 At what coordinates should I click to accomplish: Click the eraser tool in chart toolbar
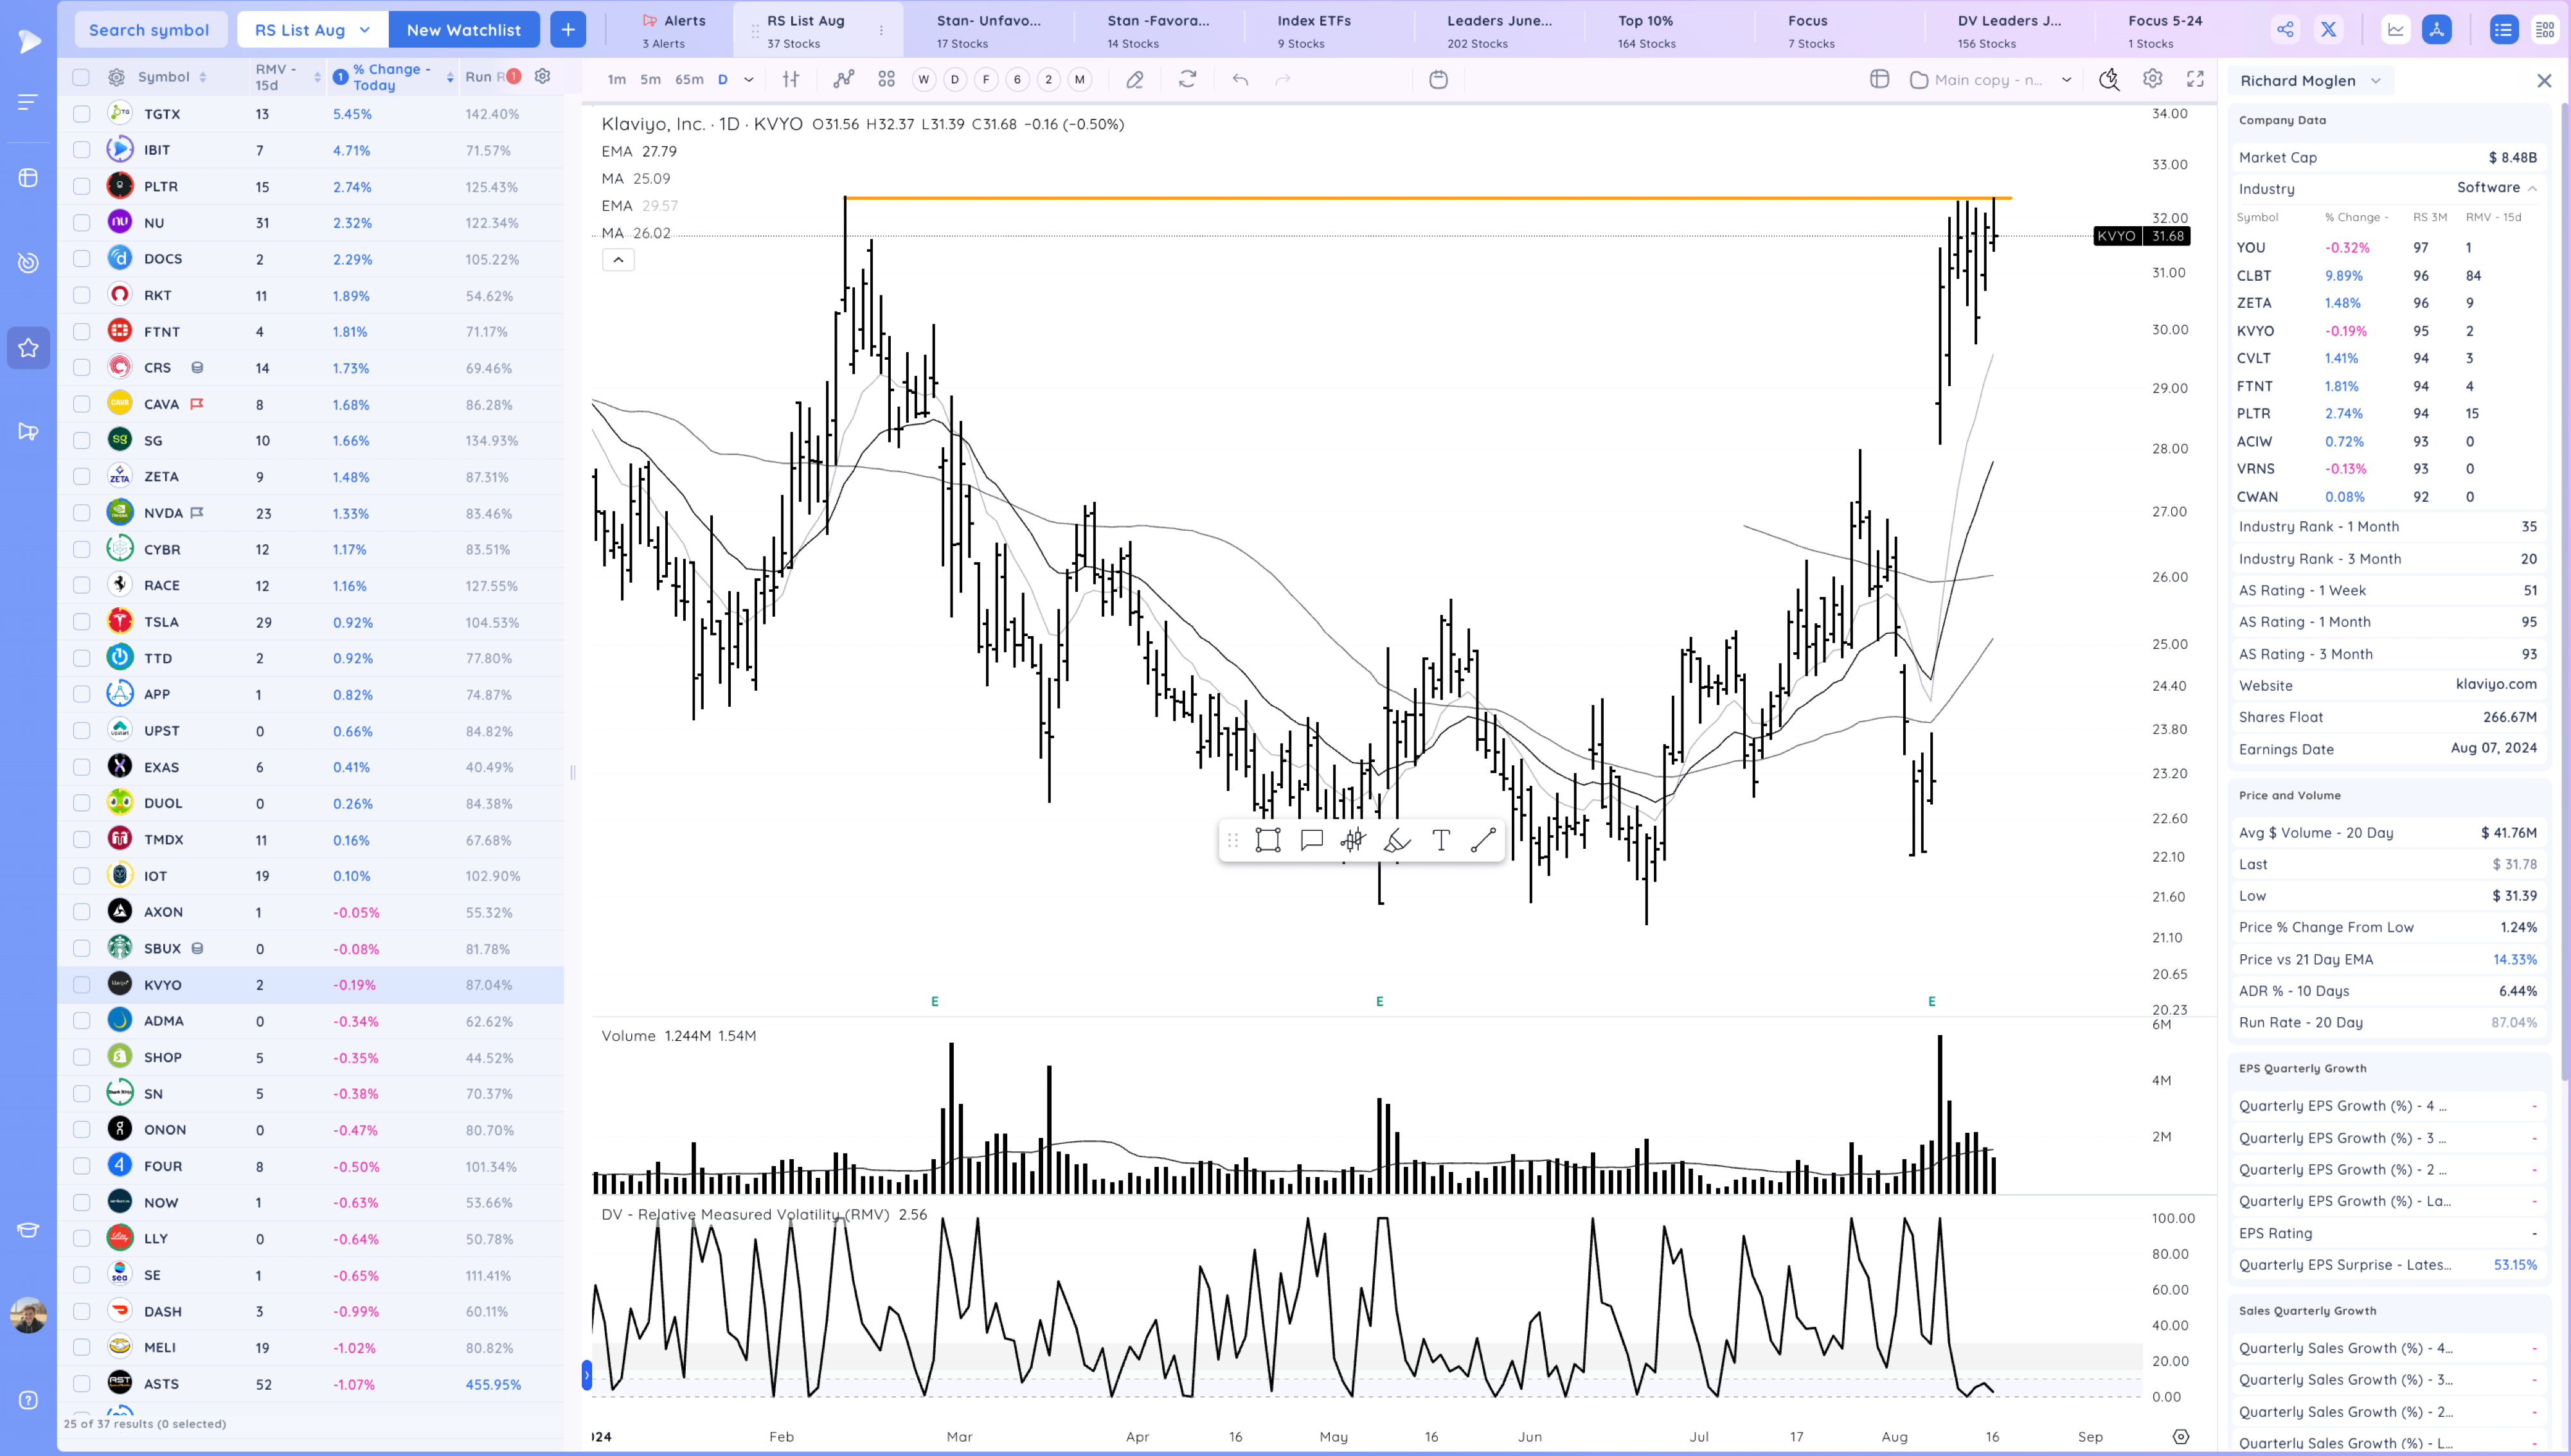[x=1134, y=80]
